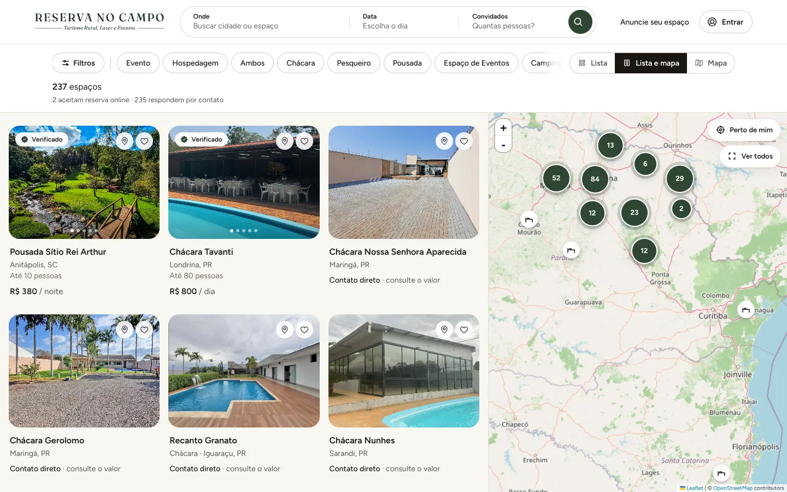787x492 pixels.
Task: Open Chácara Tavanti pool photo
Action: tap(244, 182)
